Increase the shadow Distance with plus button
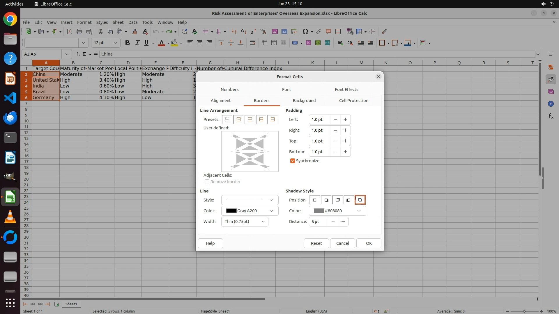 tap(343, 222)
